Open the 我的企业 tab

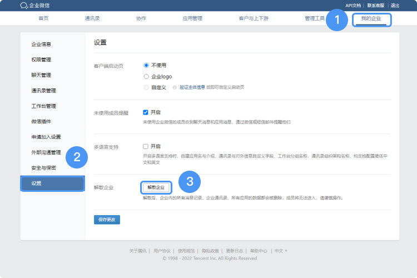click(x=371, y=19)
